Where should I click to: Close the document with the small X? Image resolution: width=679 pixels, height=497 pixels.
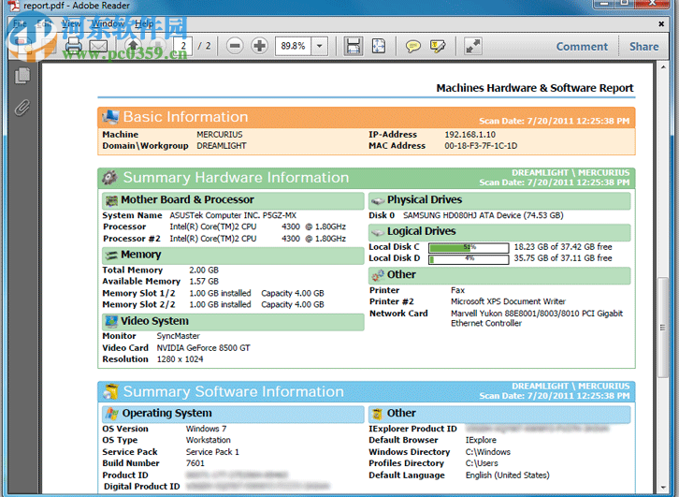[x=661, y=23]
